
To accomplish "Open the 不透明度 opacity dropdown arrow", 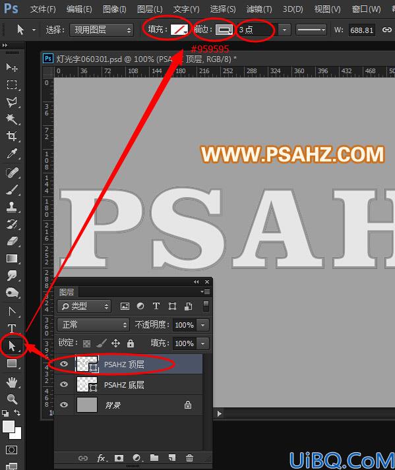I will click(x=202, y=325).
